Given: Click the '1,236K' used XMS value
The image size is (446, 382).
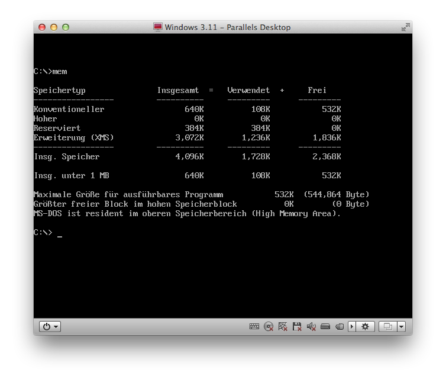Looking at the screenshot, I should 256,138.
